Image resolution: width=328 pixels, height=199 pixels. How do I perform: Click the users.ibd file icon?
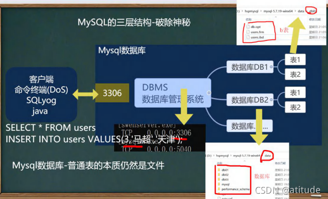(x=248, y=37)
